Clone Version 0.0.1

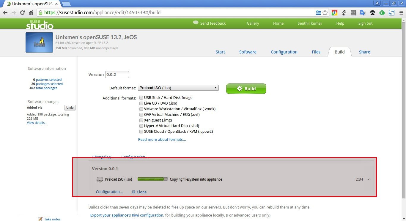tap(141, 192)
